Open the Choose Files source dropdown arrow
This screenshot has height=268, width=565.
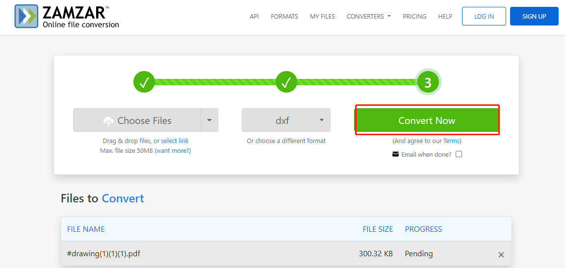[209, 120]
